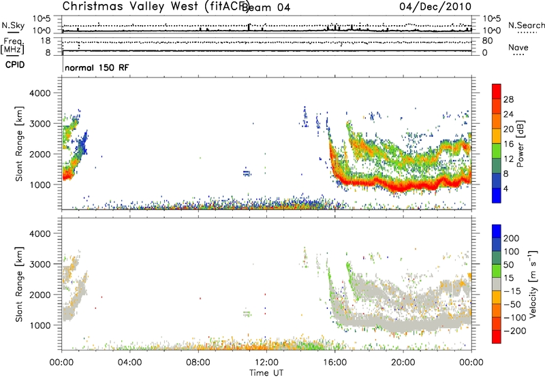
Task: Click the Velocity colorbar segment between -50 and -100
Action: (x=497, y=311)
